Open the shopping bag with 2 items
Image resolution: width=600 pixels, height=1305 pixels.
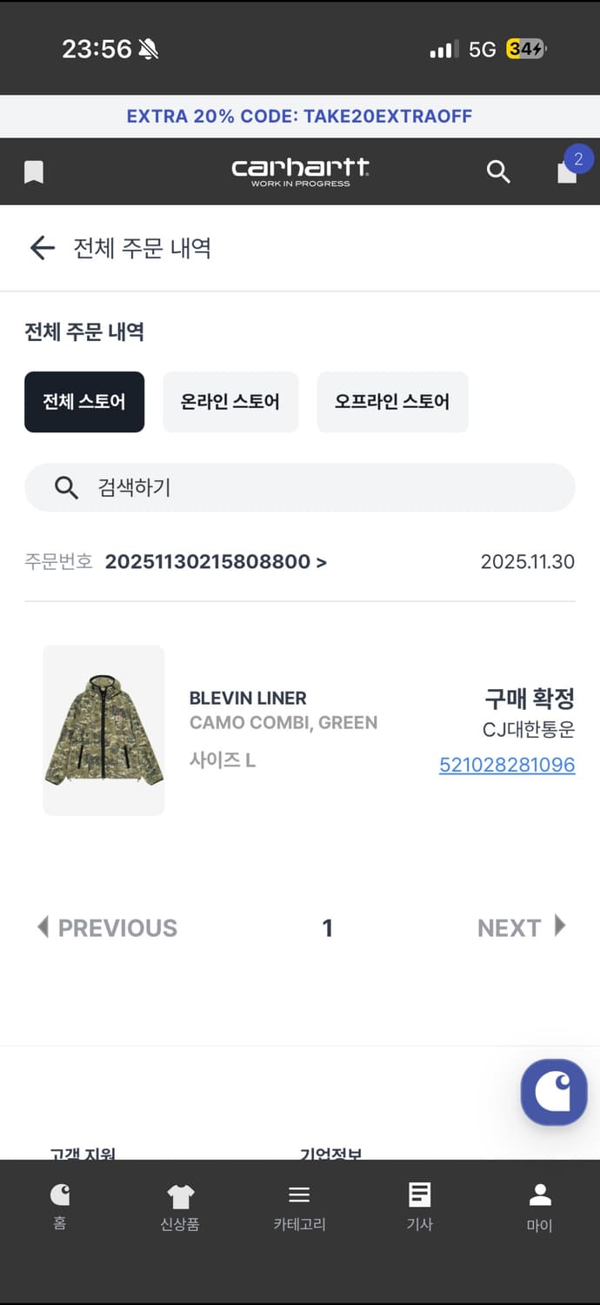(x=567, y=171)
